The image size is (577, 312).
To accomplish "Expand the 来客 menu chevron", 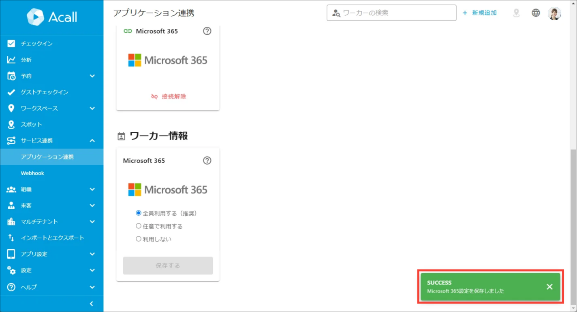I will point(92,205).
